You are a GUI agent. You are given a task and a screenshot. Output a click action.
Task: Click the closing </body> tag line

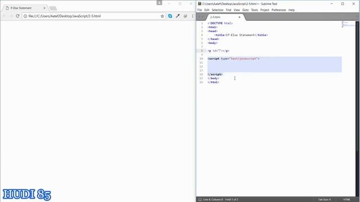(213, 79)
